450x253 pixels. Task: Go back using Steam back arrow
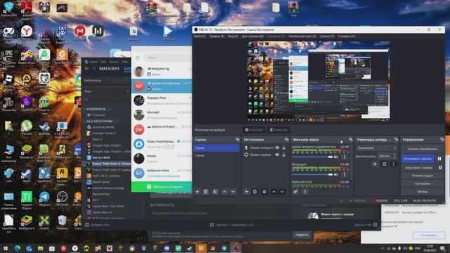click(87, 69)
